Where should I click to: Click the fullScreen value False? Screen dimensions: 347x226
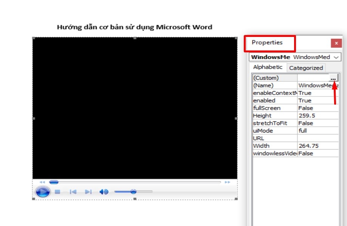[306, 108]
